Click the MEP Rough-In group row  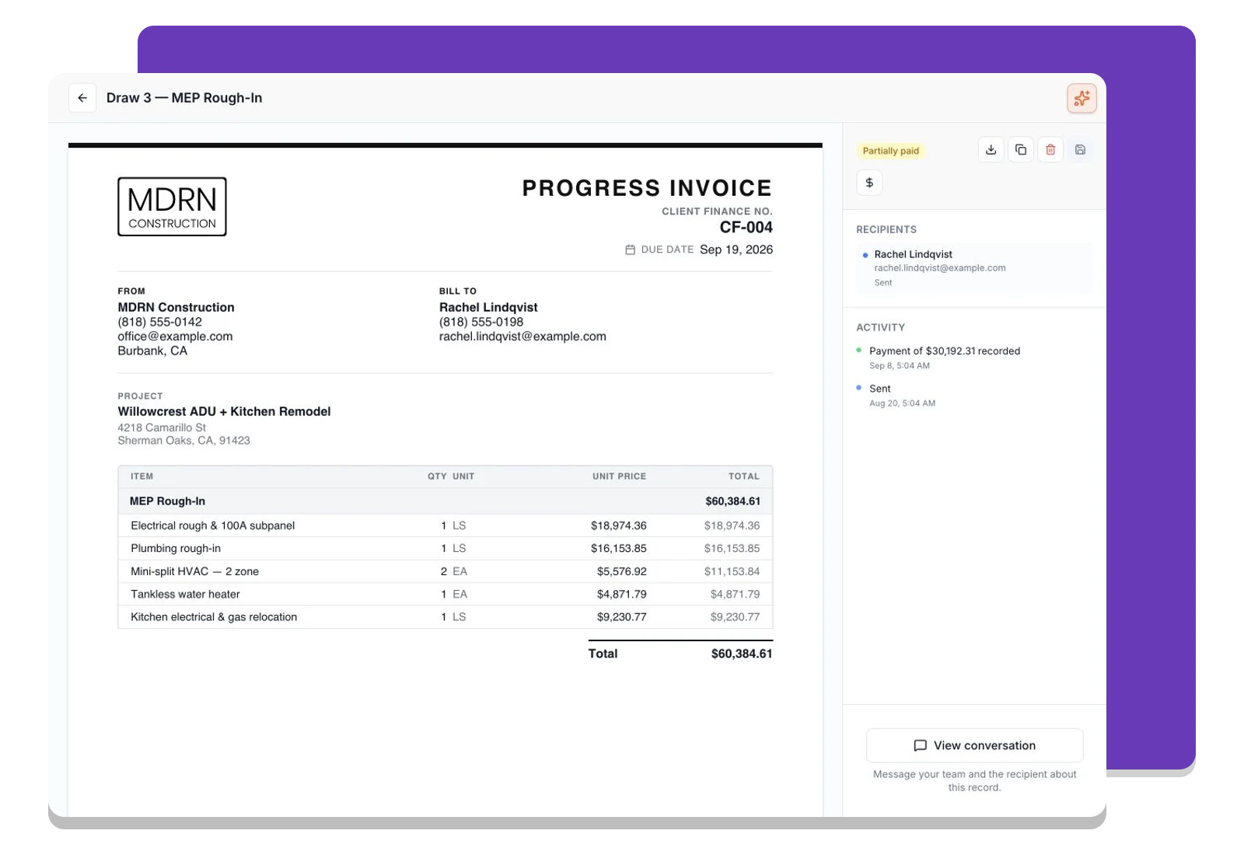point(446,501)
